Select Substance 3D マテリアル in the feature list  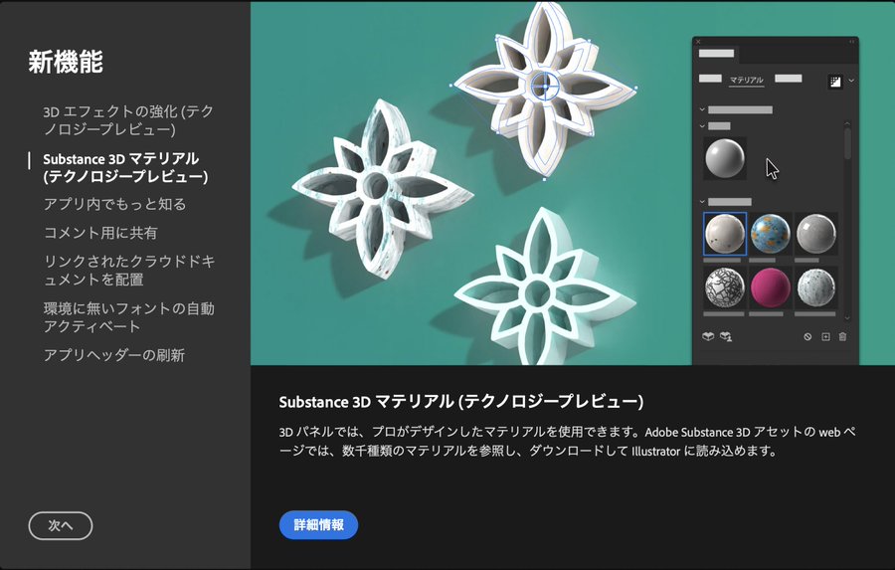[125, 167]
